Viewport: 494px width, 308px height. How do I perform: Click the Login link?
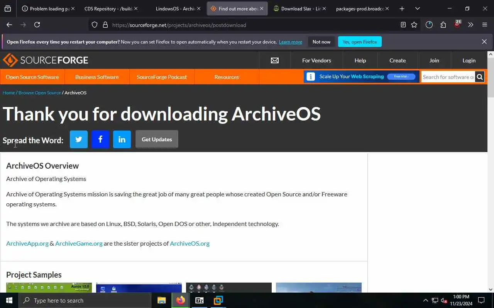point(469,60)
